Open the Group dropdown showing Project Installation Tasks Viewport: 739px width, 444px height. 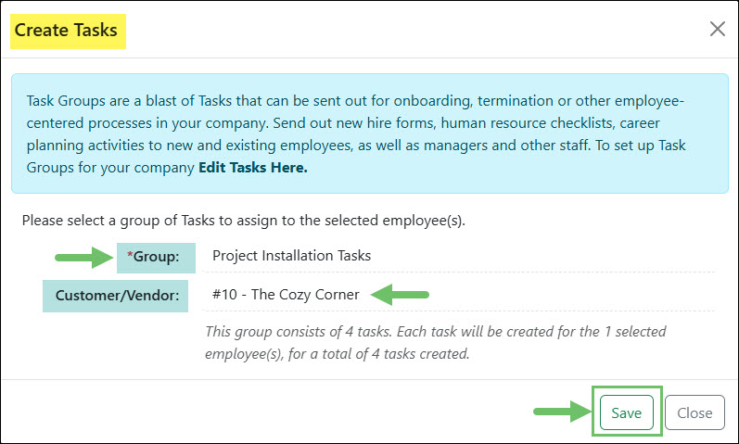click(x=458, y=256)
